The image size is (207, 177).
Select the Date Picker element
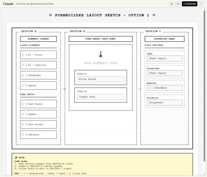(38, 124)
